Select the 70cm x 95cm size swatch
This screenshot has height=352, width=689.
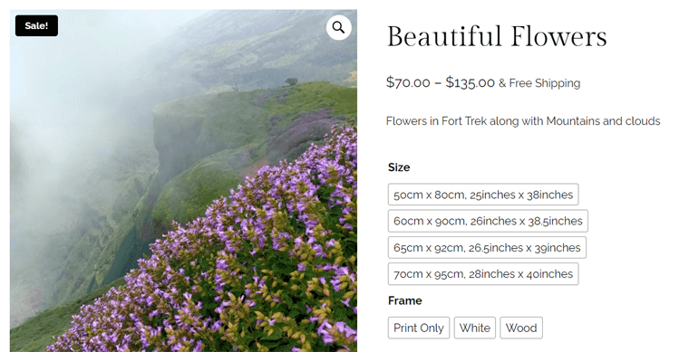(x=483, y=274)
